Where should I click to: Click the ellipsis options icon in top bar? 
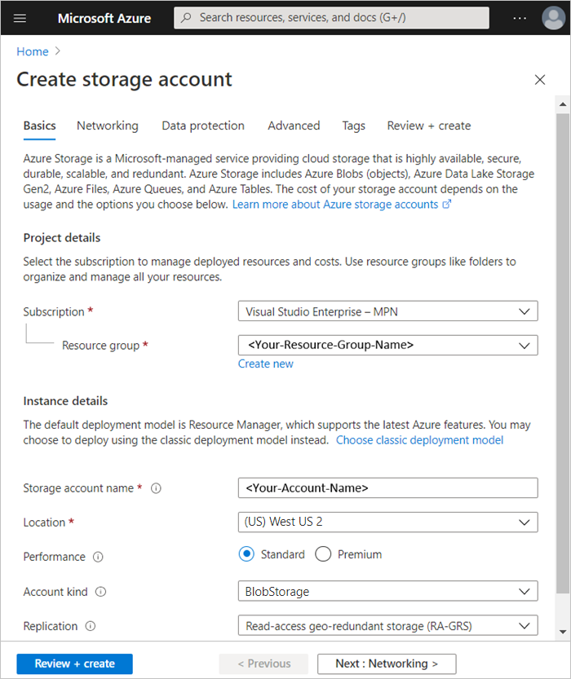(x=520, y=17)
